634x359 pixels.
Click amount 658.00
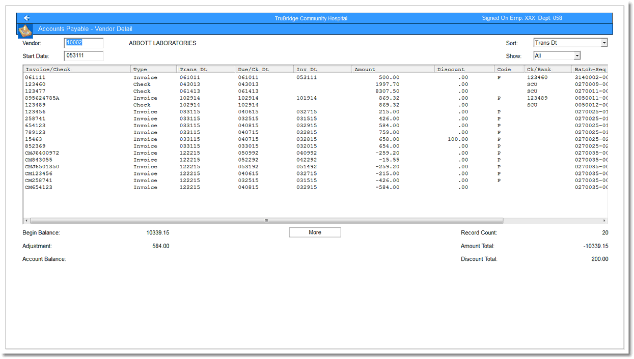tap(389, 139)
